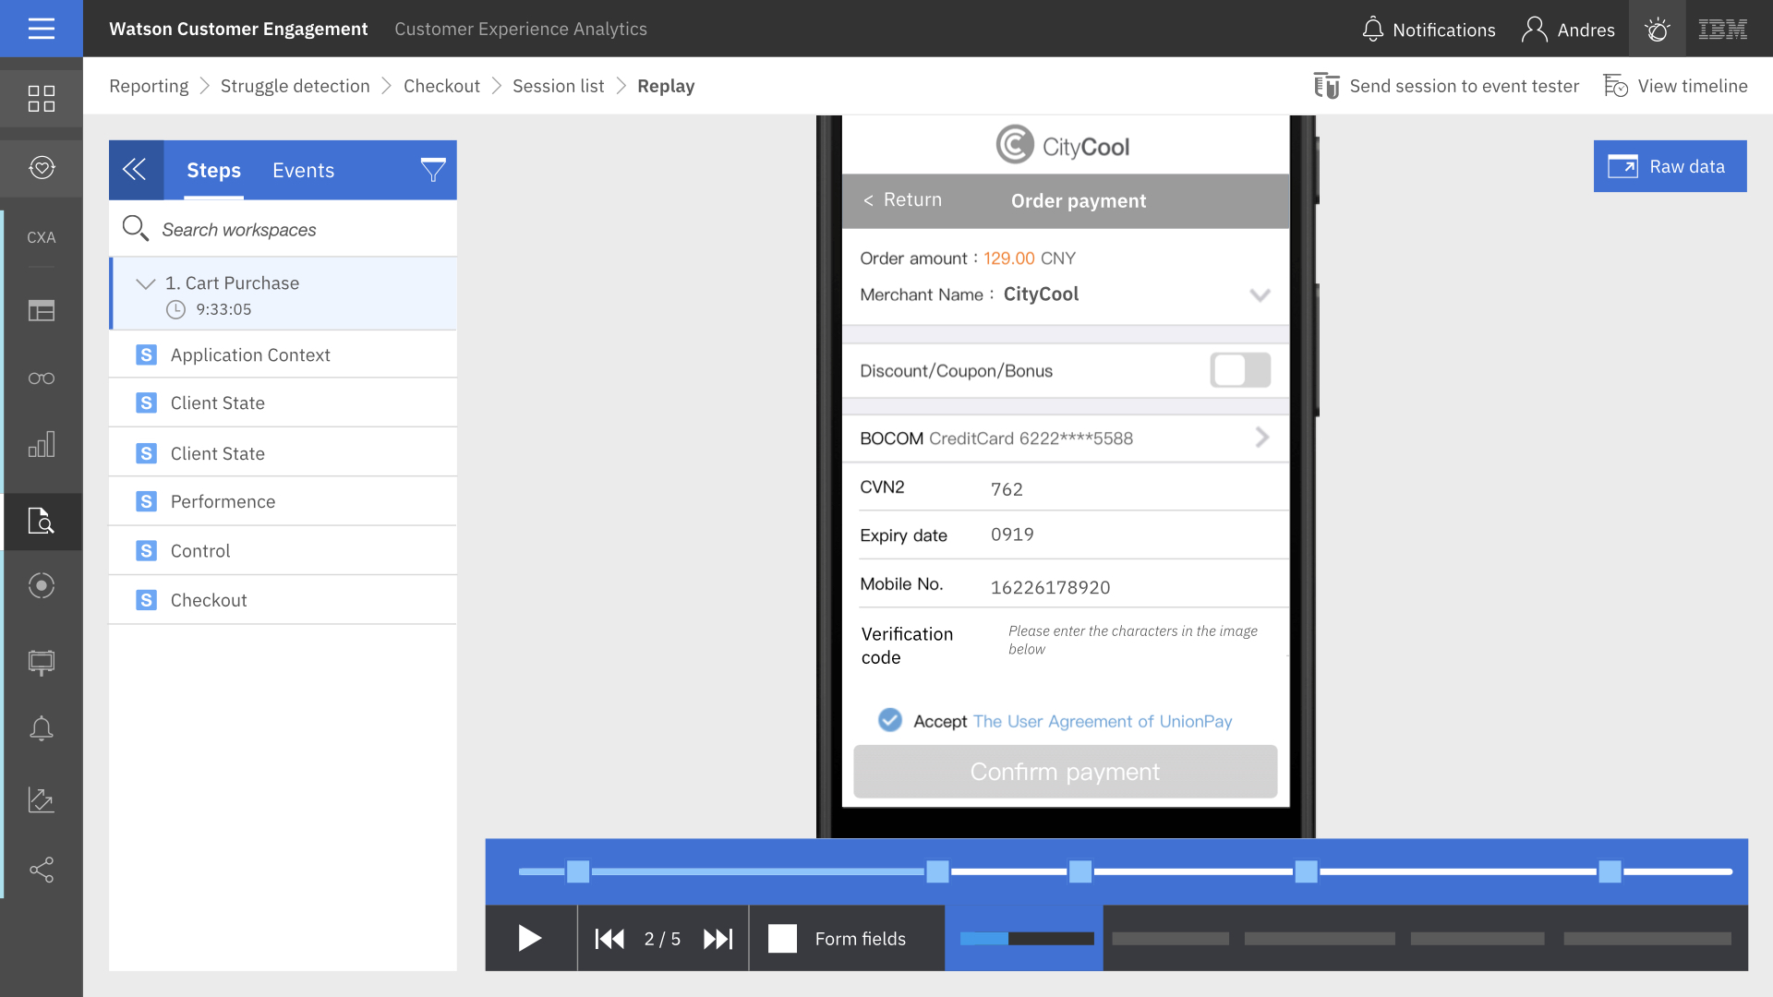Skip to the next replay page
Screen dimensions: 1773x997
(x=718, y=939)
